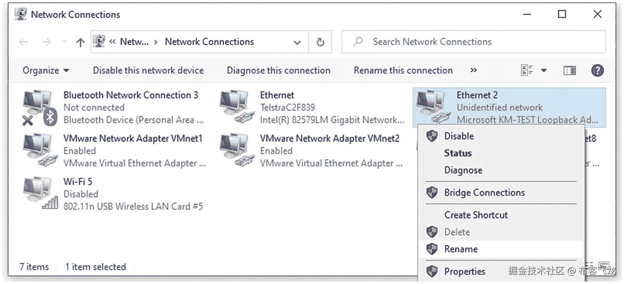
Task: Click the Bluetooth Network Connection 3 icon
Action: [x=39, y=107]
